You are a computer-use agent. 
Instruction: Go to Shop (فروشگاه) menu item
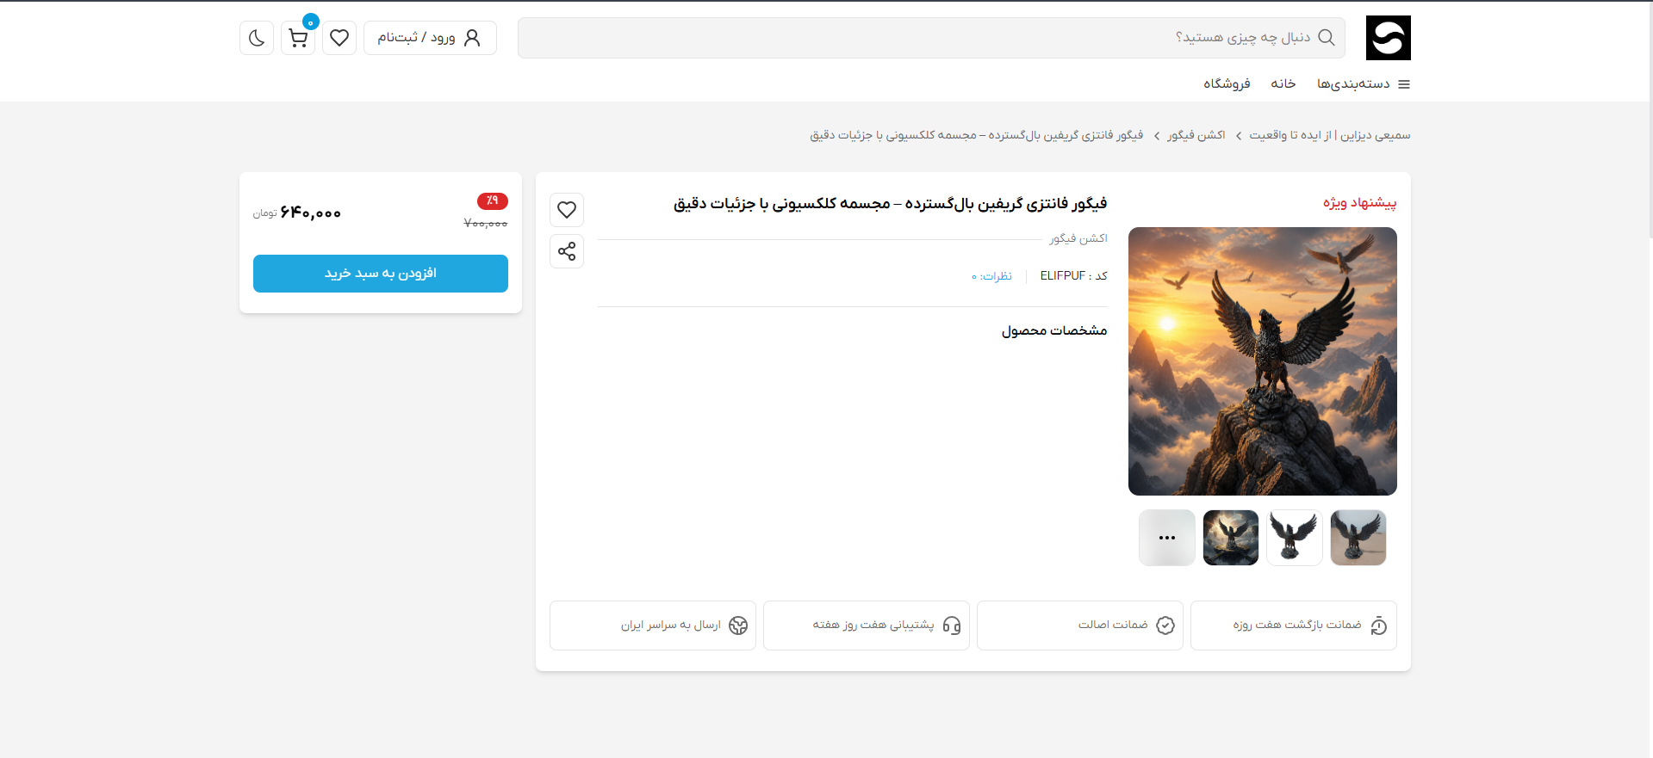pyautogui.click(x=1227, y=83)
